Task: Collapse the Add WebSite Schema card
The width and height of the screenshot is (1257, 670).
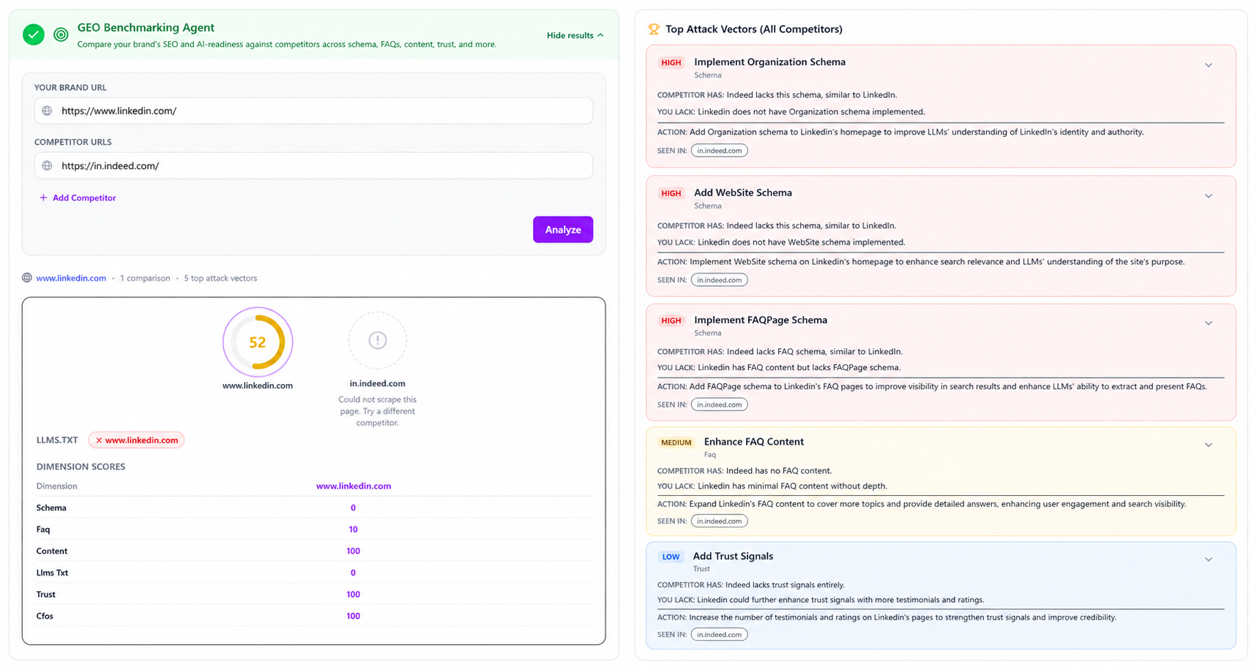Action: (x=1209, y=196)
